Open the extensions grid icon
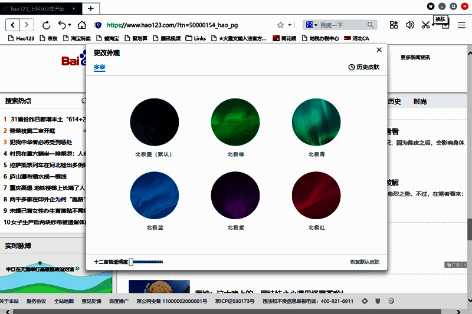Image resolution: width=472 pixels, height=314 pixels. coord(394,25)
